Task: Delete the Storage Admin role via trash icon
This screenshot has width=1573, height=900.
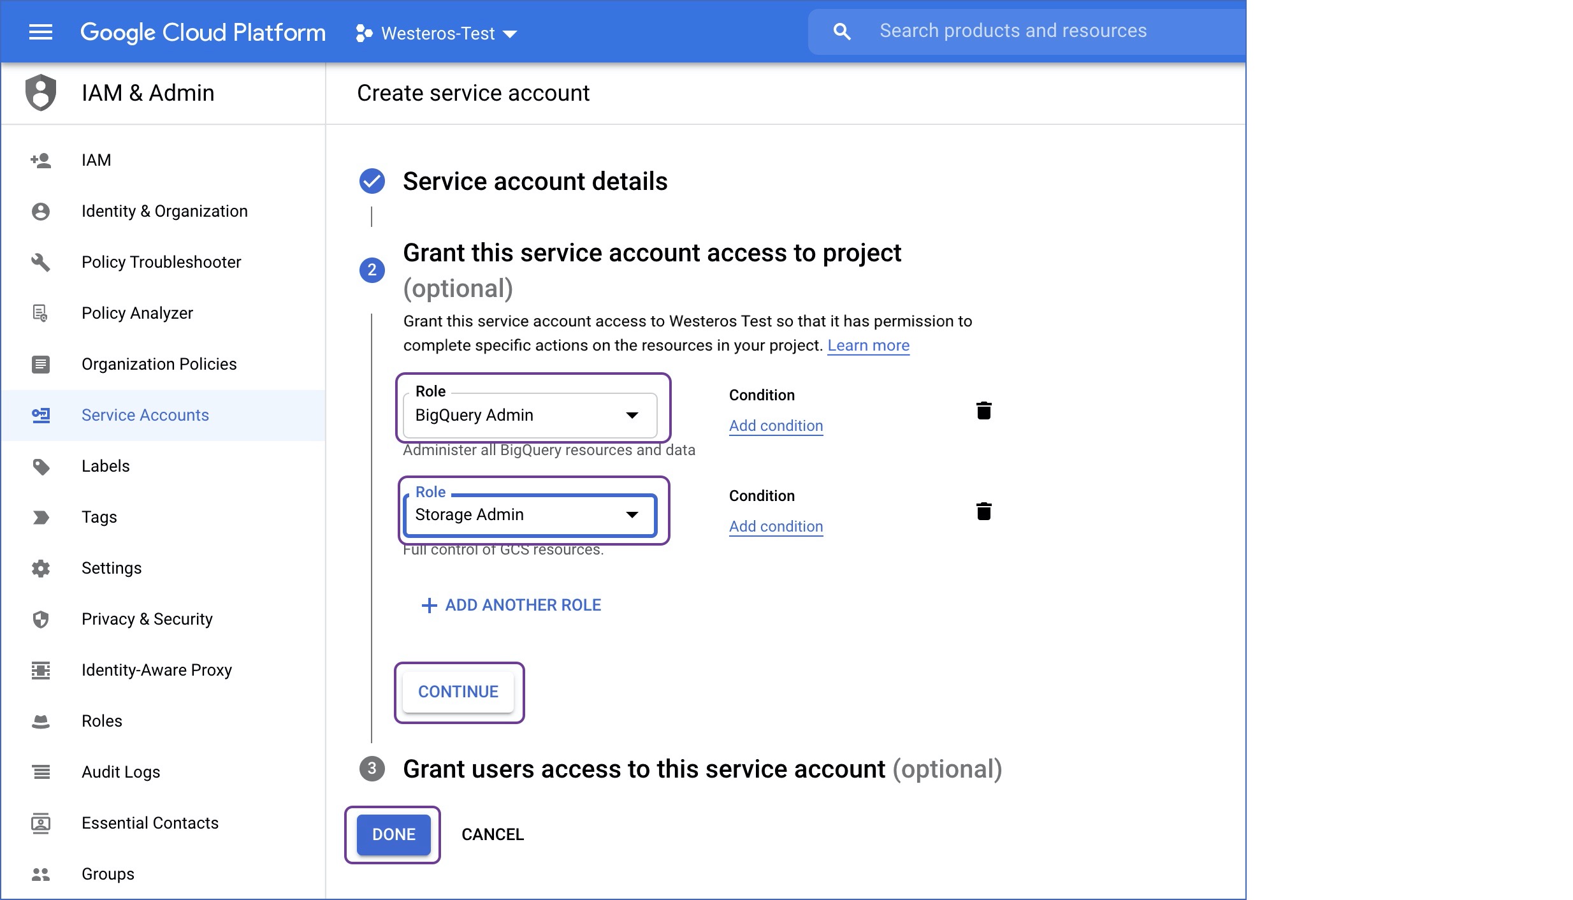Action: pyautogui.click(x=985, y=510)
